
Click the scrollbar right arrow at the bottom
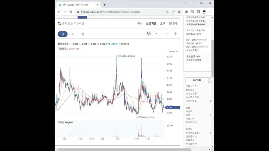coord(210,150)
